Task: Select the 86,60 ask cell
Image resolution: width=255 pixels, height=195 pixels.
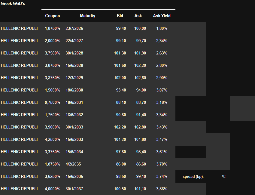Action: 141,164
